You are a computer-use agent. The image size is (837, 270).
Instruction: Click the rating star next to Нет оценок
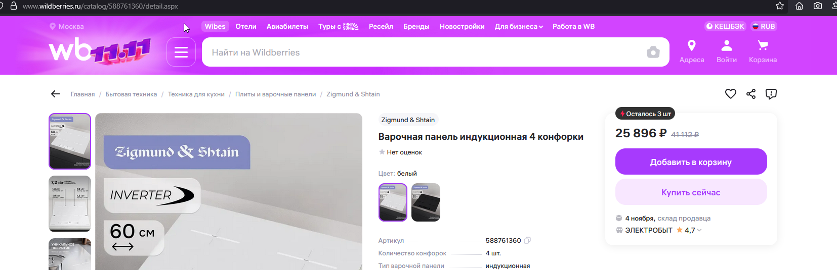[x=382, y=152]
